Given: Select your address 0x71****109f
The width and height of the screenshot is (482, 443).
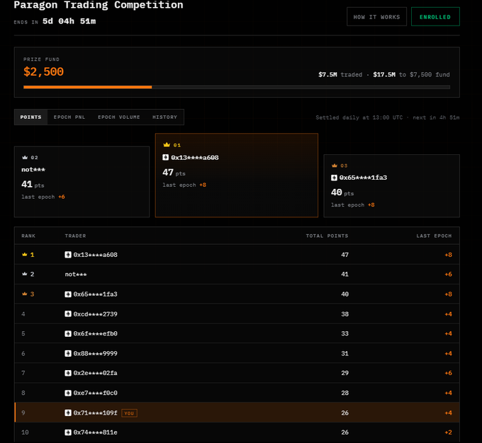Looking at the screenshot, I should tap(95, 413).
